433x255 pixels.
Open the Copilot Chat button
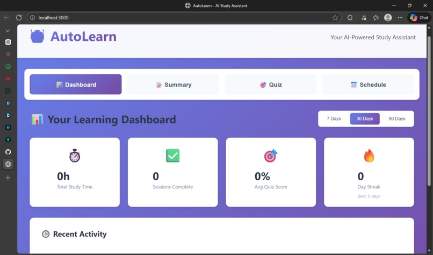419,18
